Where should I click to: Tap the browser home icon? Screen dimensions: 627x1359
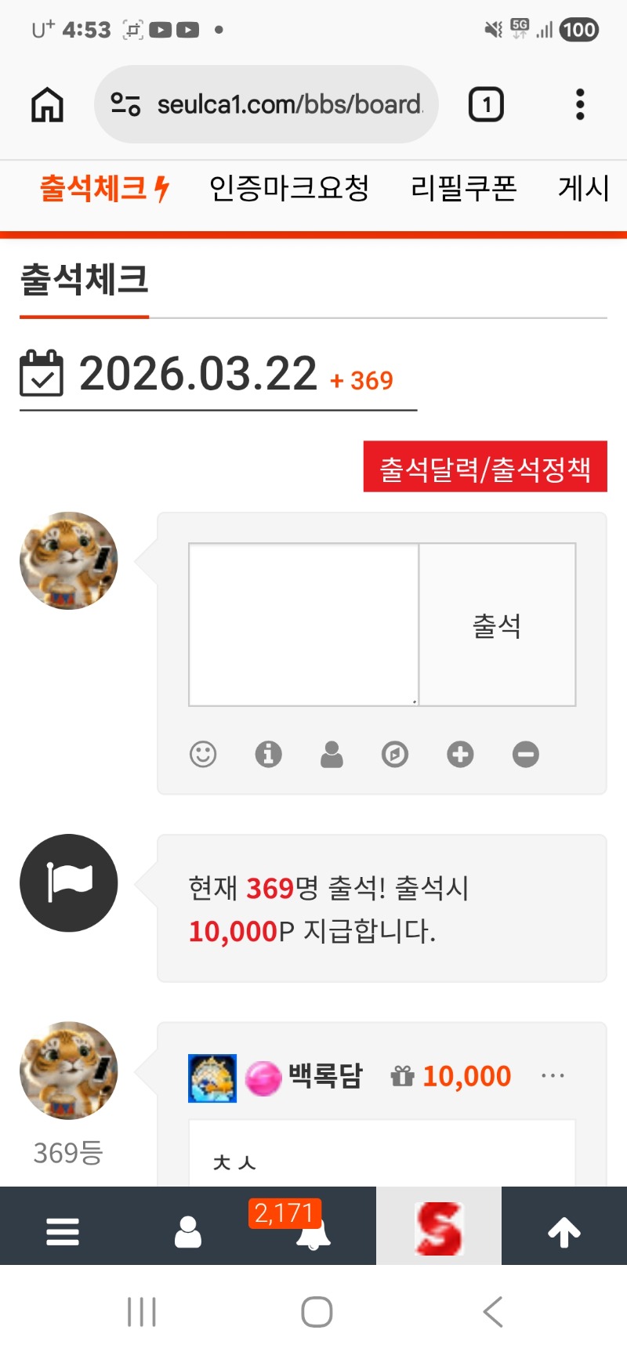pos(47,104)
